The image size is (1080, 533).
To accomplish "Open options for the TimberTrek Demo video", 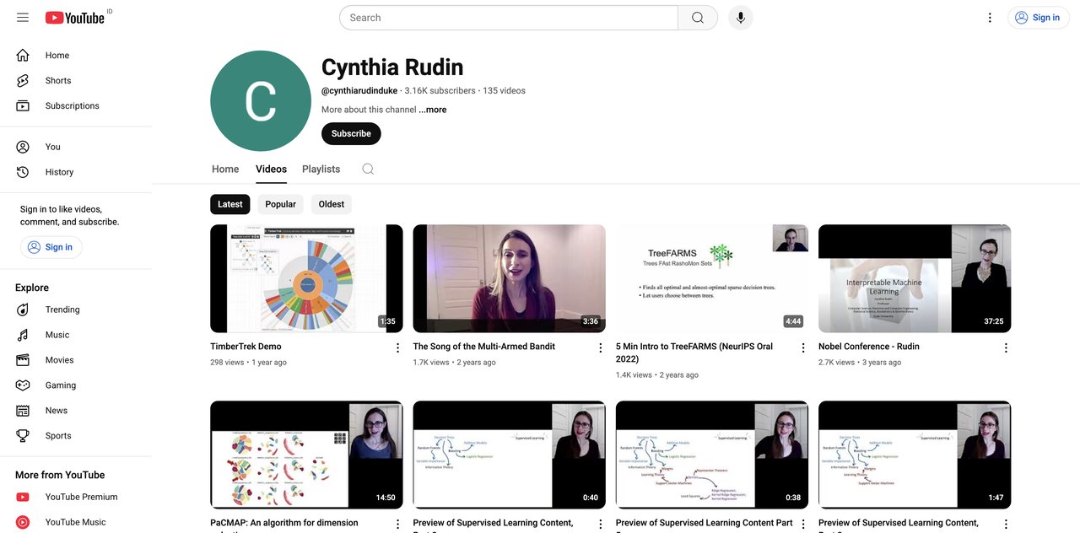I will click(x=397, y=347).
